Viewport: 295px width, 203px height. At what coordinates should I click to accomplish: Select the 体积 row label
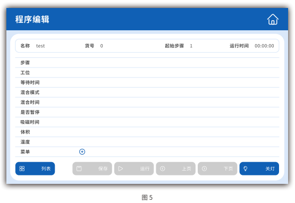click(x=25, y=132)
